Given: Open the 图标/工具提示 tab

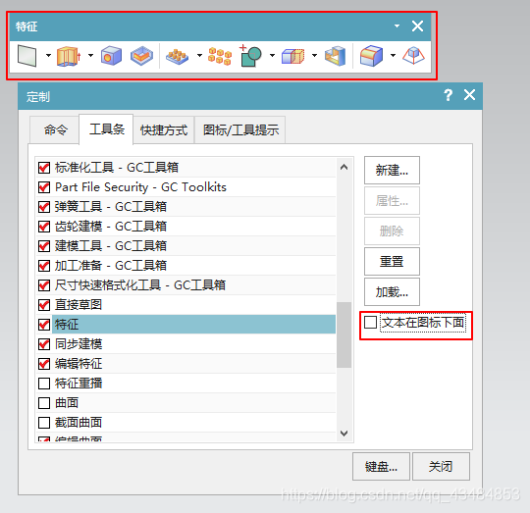Looking at the screenshot, I should 240,130.
